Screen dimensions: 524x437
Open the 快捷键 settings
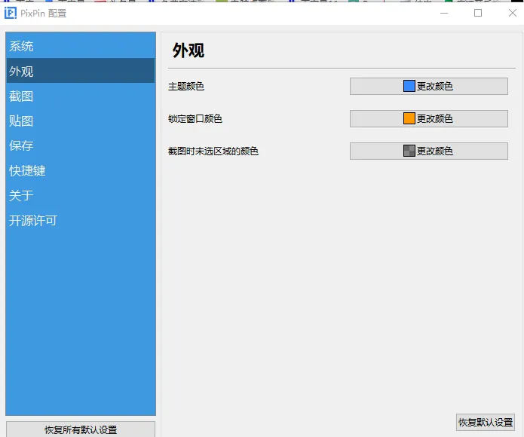click(81, 170)
